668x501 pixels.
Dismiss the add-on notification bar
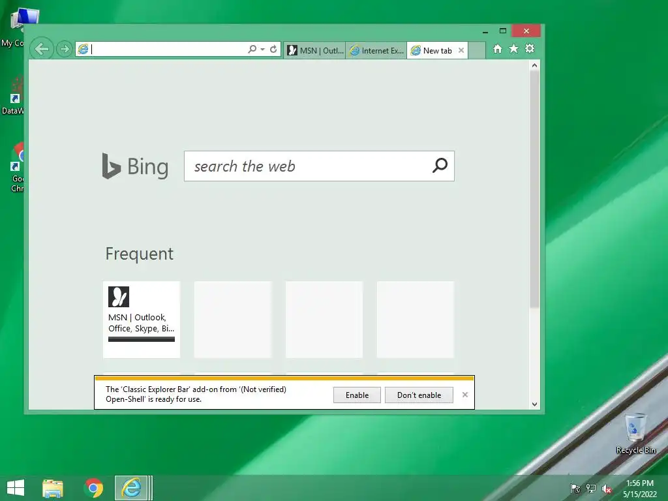tap(465, 395)
